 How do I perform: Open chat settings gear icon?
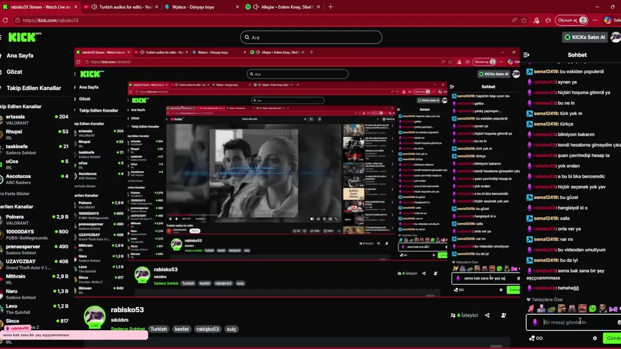595,338
